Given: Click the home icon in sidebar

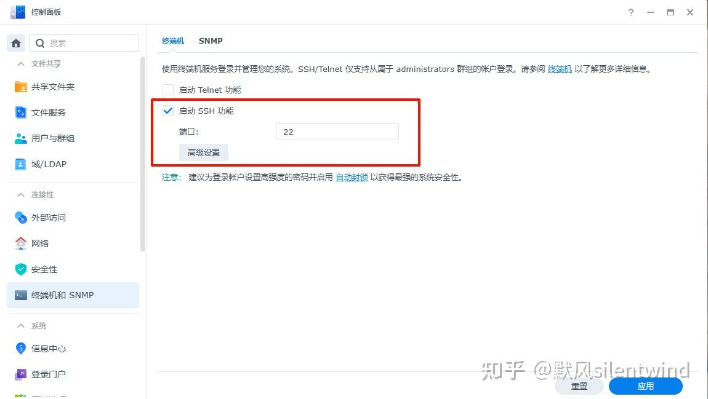Looking at the screenshot, I should point(16,43).
